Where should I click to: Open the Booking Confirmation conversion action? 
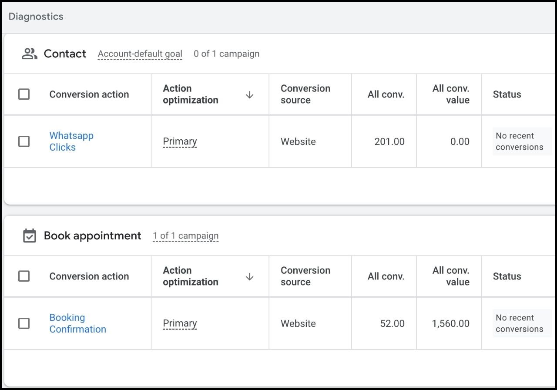(77, 323)
